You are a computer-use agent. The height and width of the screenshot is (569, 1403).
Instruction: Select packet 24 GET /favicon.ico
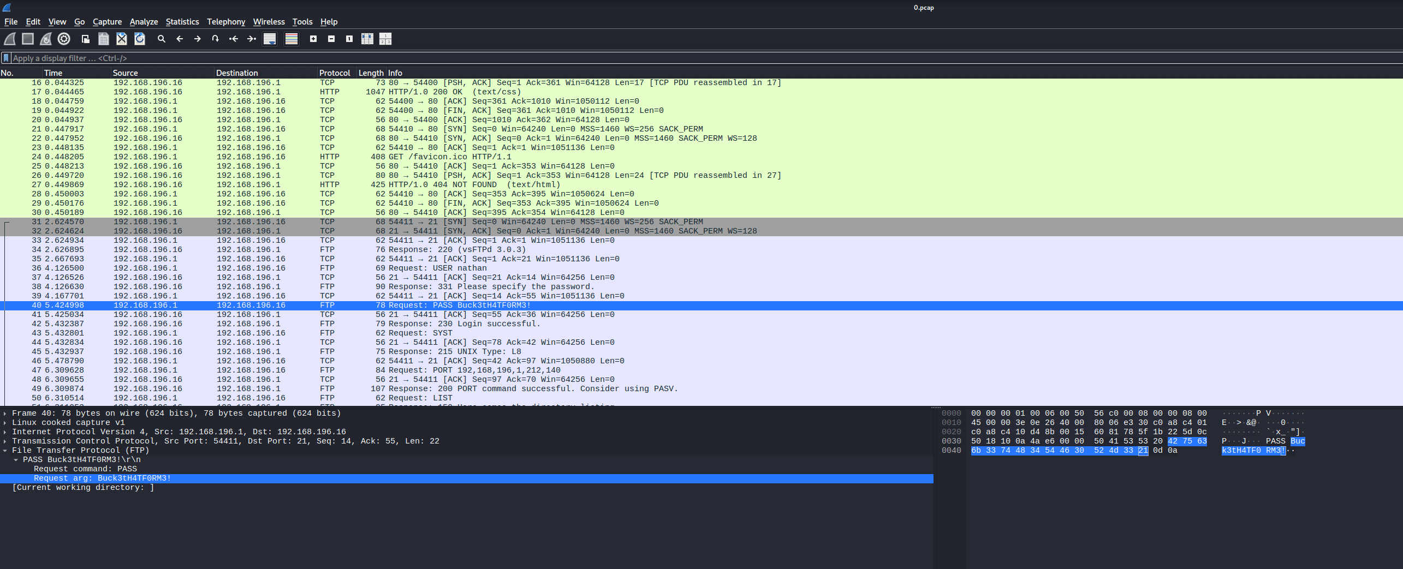[x=701, y=157]
